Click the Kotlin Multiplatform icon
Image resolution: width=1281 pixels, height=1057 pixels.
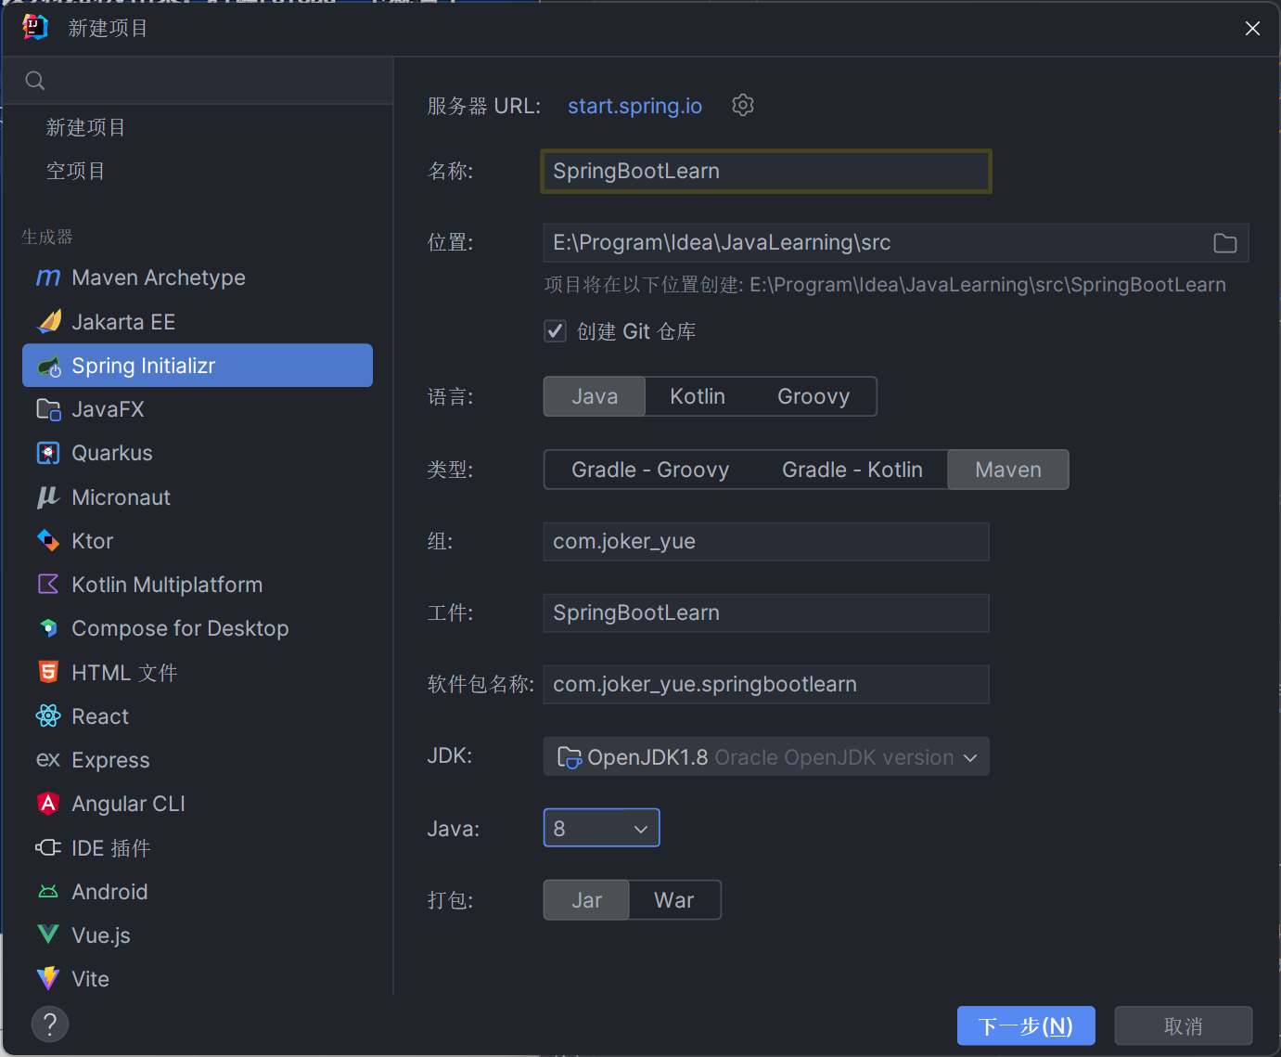[x=48, y=584]
